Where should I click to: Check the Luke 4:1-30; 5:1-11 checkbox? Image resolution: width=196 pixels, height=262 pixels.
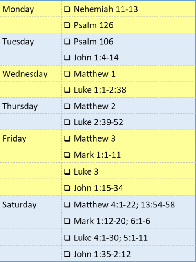coord(67,238)
